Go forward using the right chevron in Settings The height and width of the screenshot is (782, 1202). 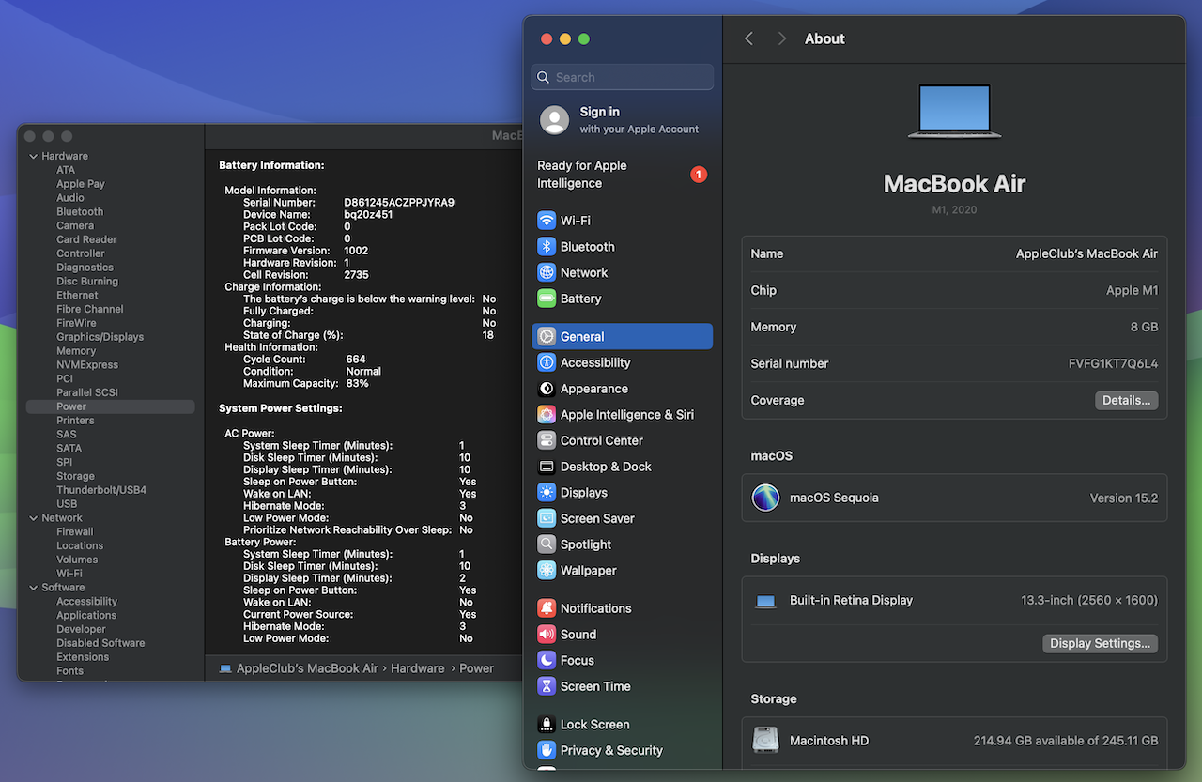pyautogui.click(x=781, y=38)
